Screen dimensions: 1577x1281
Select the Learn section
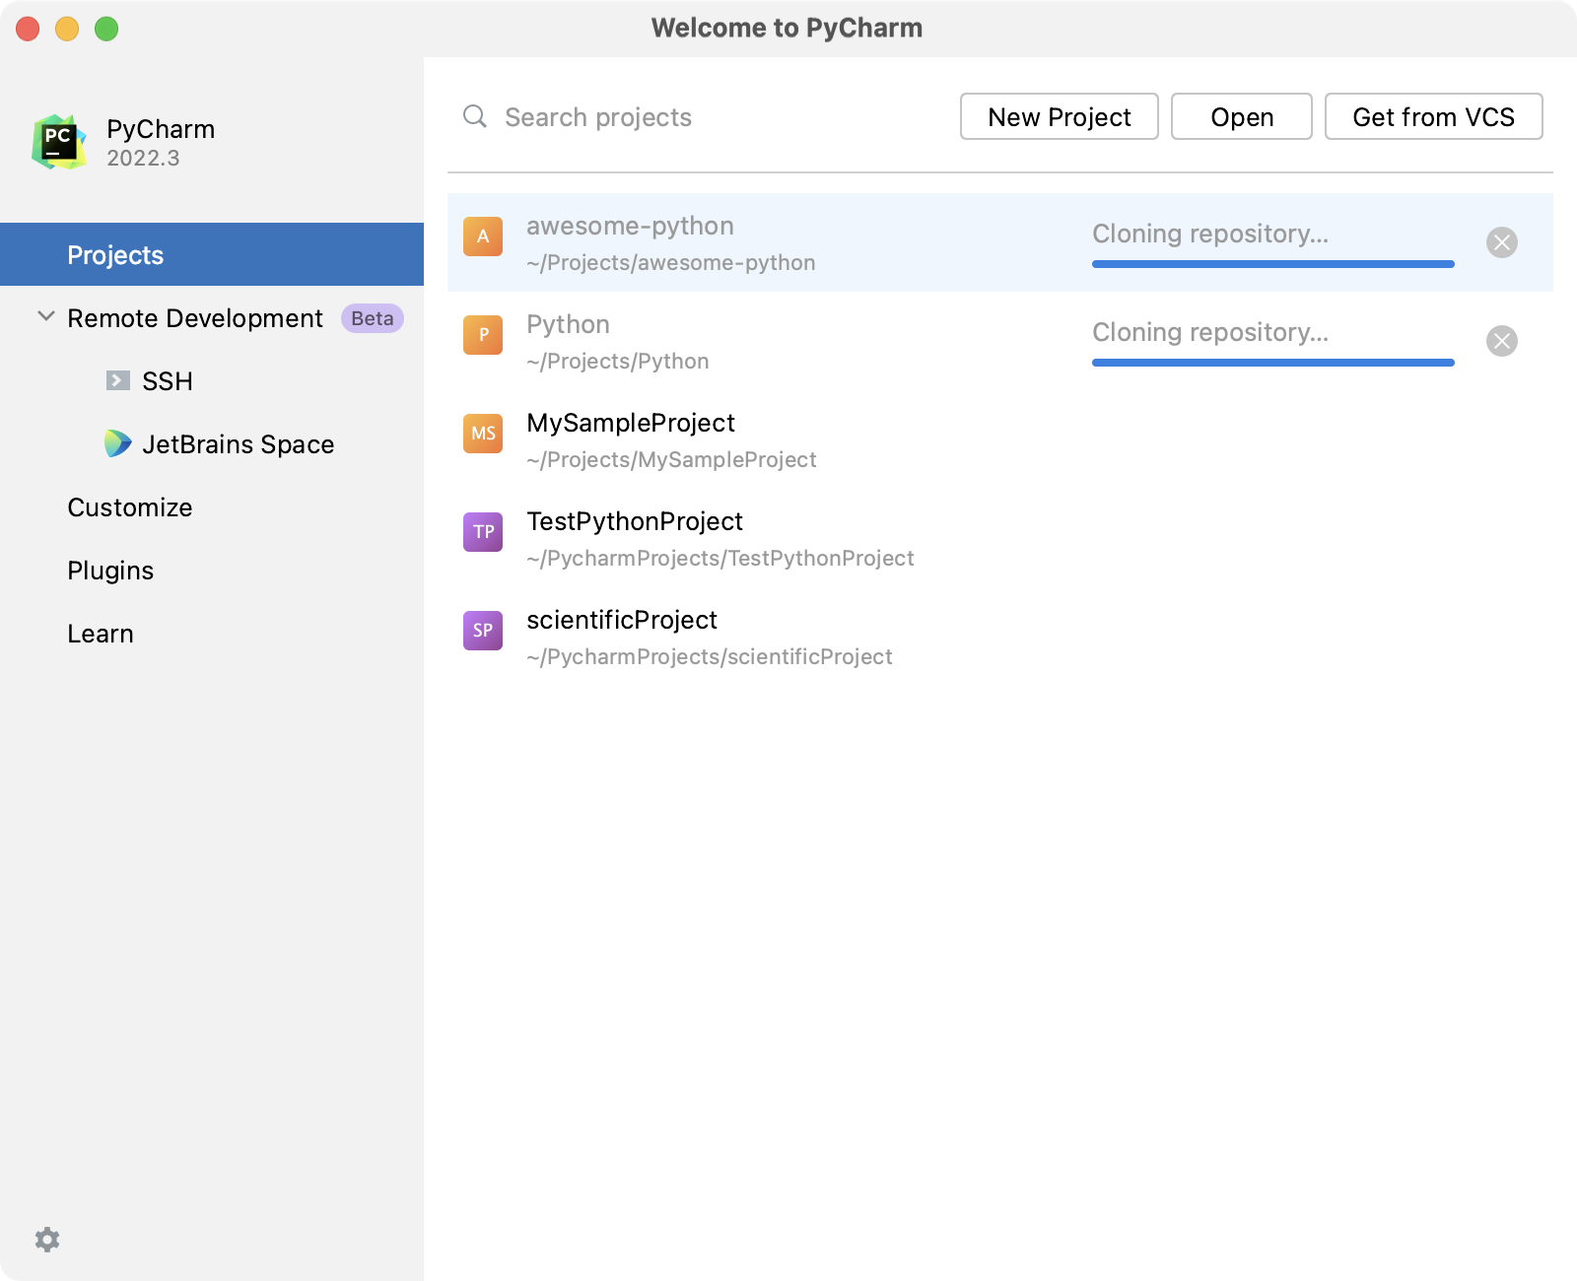click(x=100, y=633)
